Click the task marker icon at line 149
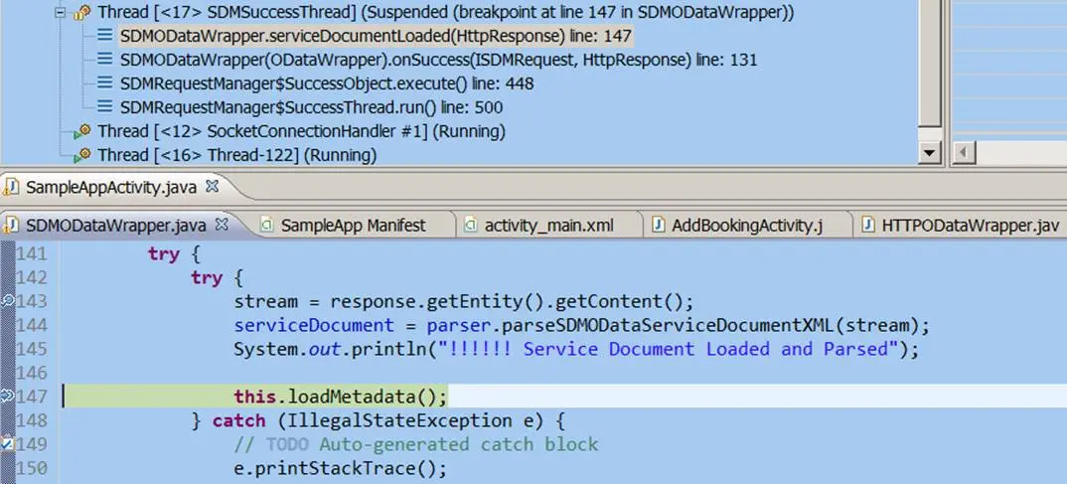The width and height of the screenshot is (1067, 484). pyautogui.click(x=7, y=444)
